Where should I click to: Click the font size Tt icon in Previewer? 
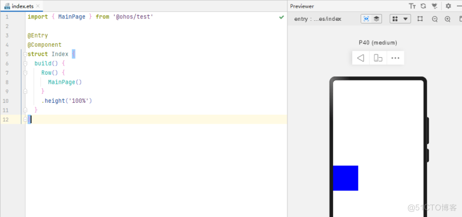coord(412,6)
